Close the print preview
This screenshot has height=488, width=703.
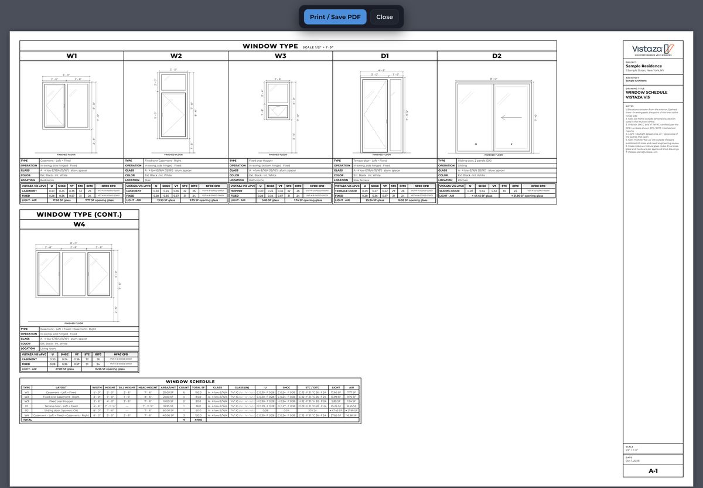pos(384,17)
